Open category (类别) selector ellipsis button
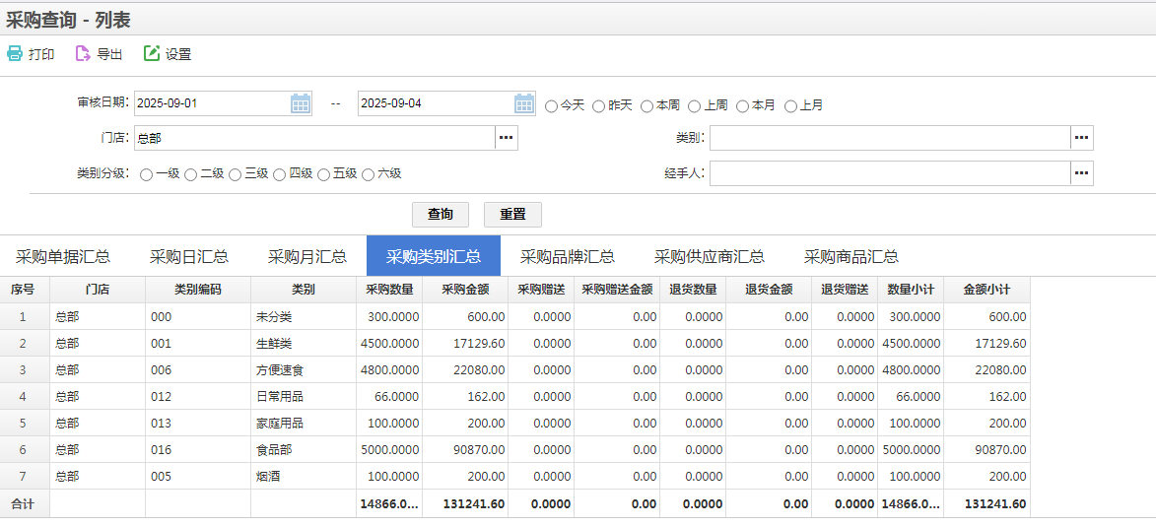 click(1081, 138)
